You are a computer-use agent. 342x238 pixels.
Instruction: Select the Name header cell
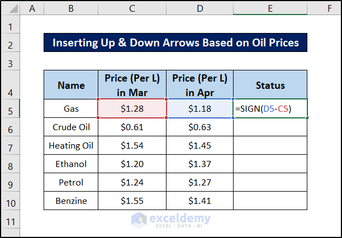point(71,85)
